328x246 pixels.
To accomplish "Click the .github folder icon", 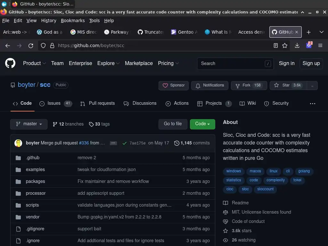I will tap(18, 158).
